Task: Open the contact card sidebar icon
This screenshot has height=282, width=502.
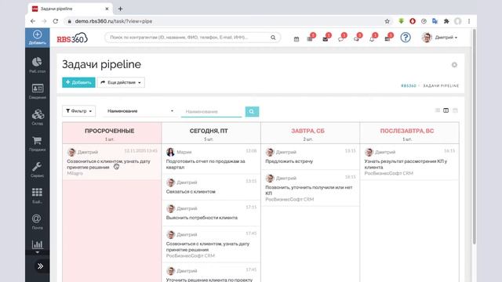Action: (x=37, y=91)
